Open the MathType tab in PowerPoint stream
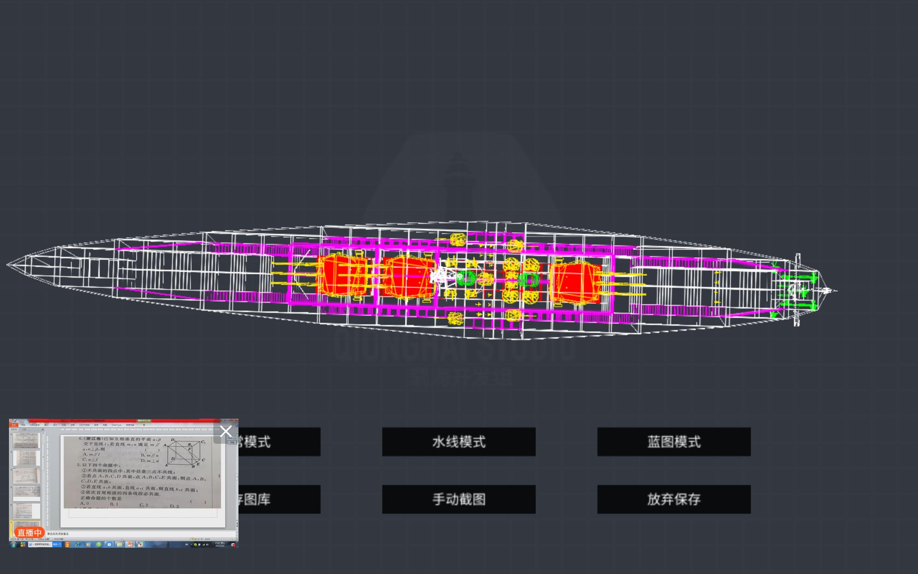The image size is (918, 574). pyautogui.click(x=117, y=425)
